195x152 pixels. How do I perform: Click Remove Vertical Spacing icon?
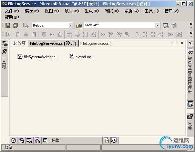pos(161,34)
